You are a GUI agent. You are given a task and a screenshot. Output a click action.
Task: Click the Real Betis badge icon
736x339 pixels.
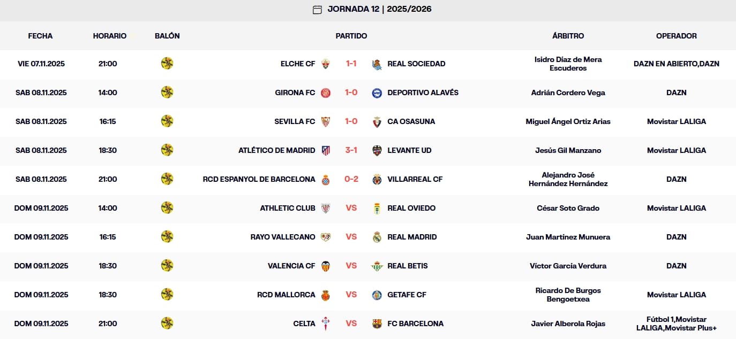(x=377, y=266)
